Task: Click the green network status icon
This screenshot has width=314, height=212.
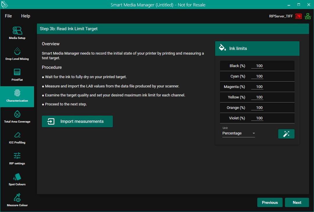Action: tap(308, 16)
